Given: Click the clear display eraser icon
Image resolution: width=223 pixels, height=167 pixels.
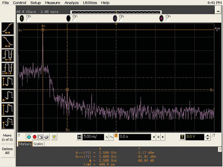Looking at the screenshot, I should click(x=46, y=137).
